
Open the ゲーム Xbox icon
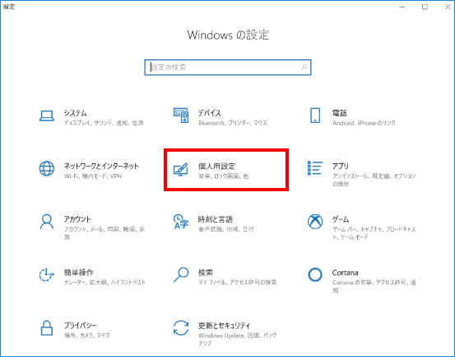(315, 222)
